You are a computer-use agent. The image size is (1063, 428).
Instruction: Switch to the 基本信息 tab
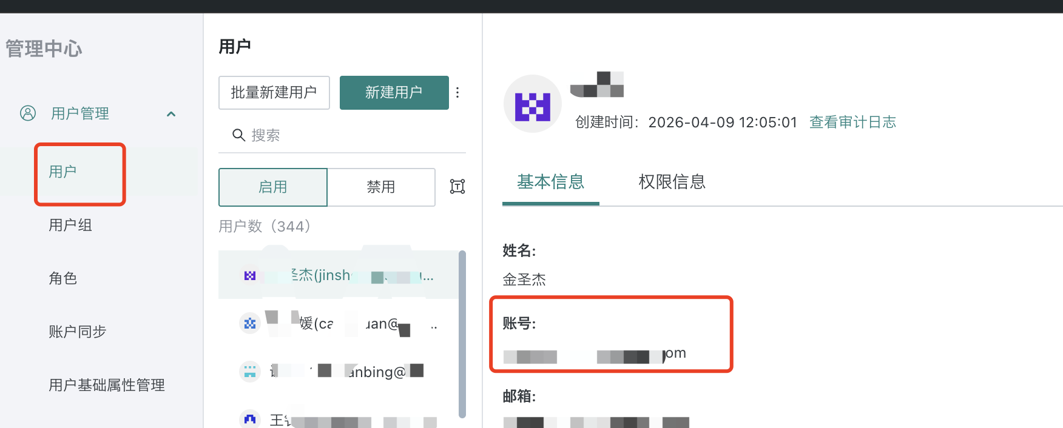coord(550,182)
